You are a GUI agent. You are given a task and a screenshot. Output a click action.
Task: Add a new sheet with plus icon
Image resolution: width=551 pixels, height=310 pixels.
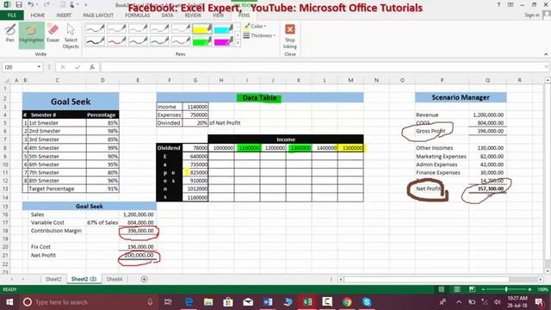point(144,279)
